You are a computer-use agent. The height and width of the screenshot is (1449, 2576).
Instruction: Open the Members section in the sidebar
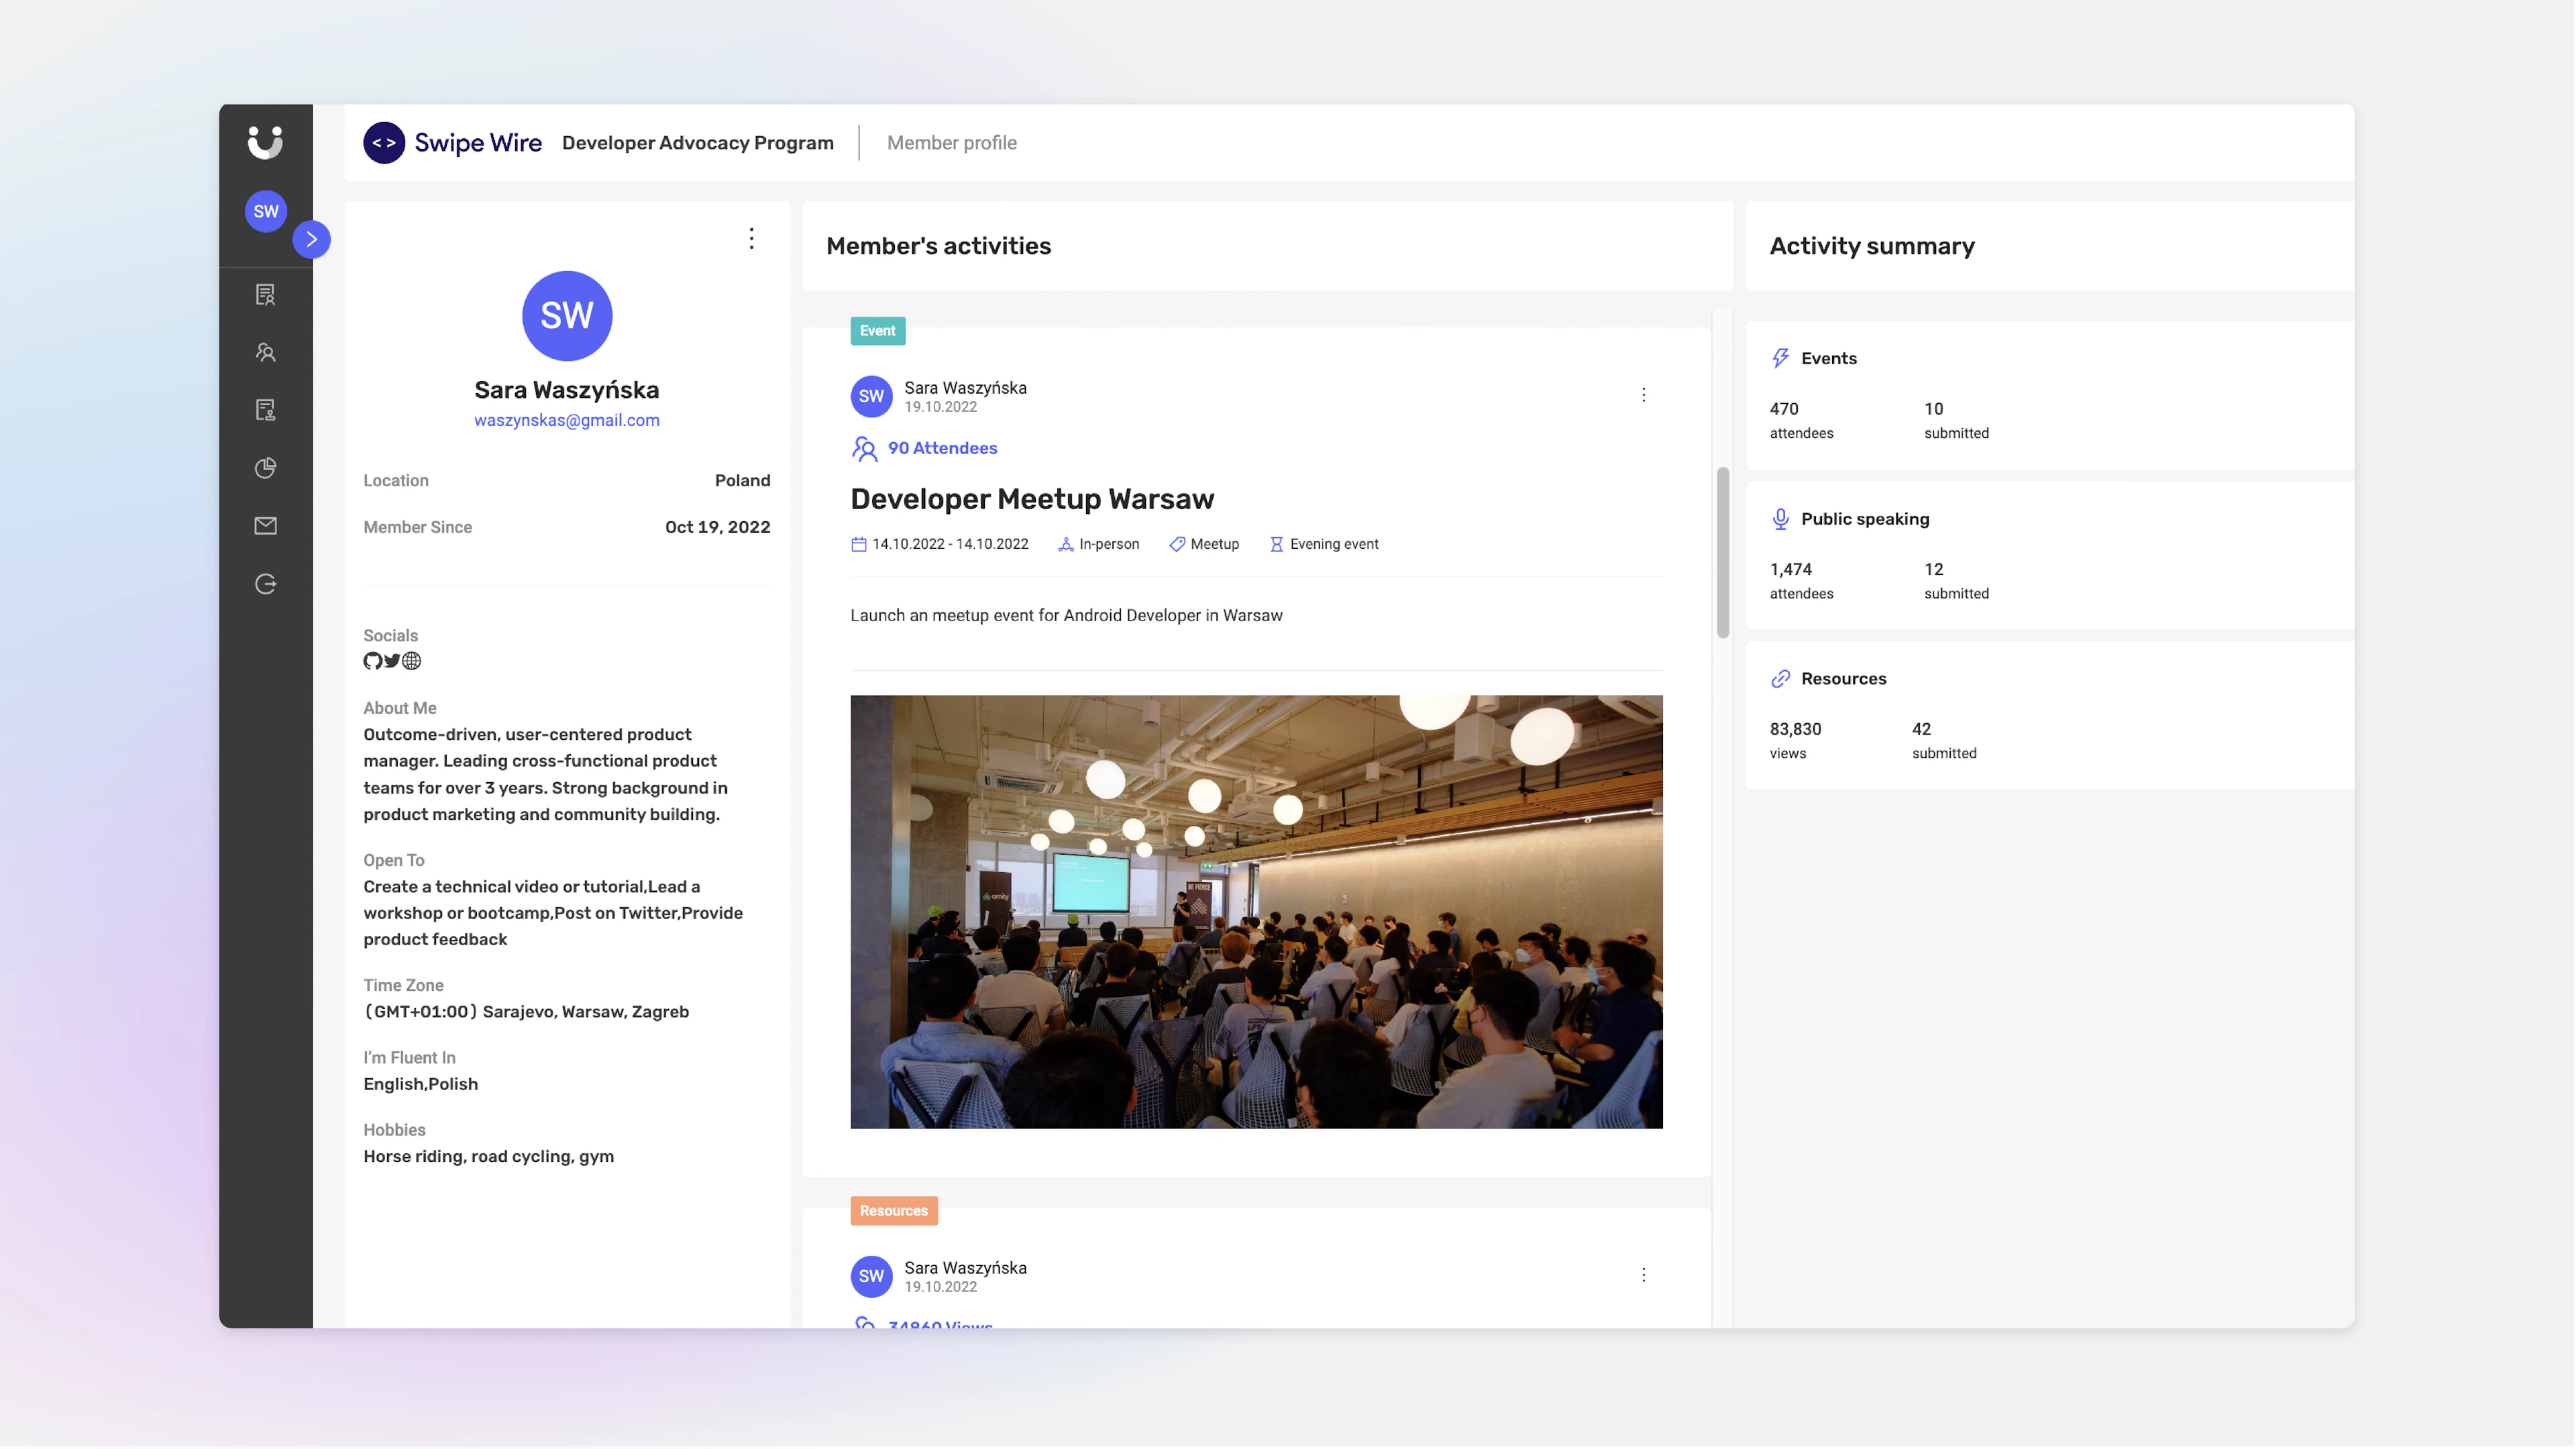[x=266, y=353]
